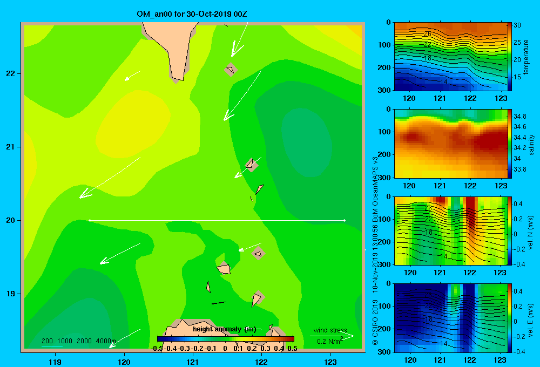The width and height of the screenshot is (540, 367).
Task: Click longitude label 121 on main map axis
Action: (193, 362)
